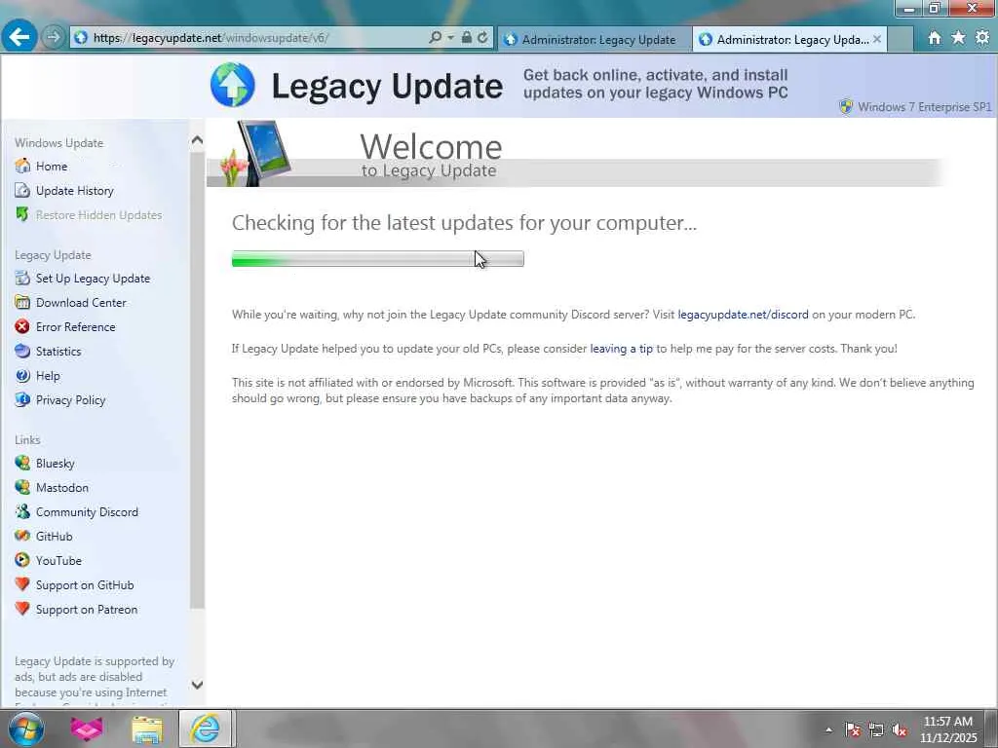Image resolution: width=998 pixels, height=748 pixels.
Task: Click the leaving a tip link
Action: [x=621, y=349]
